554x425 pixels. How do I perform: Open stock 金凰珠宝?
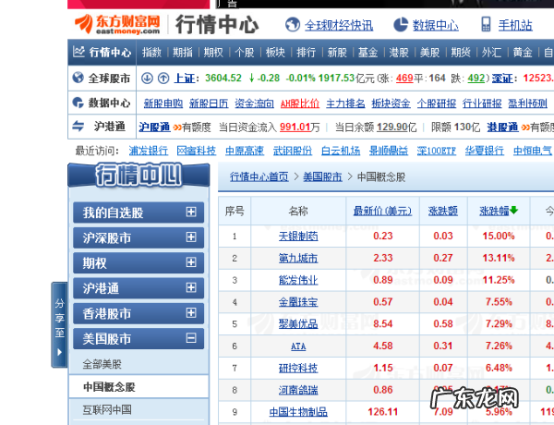point(298,302)
